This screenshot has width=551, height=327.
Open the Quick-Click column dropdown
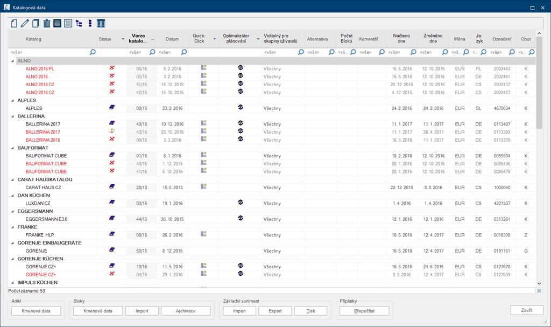pyautogui.click(x=214, y=39)
